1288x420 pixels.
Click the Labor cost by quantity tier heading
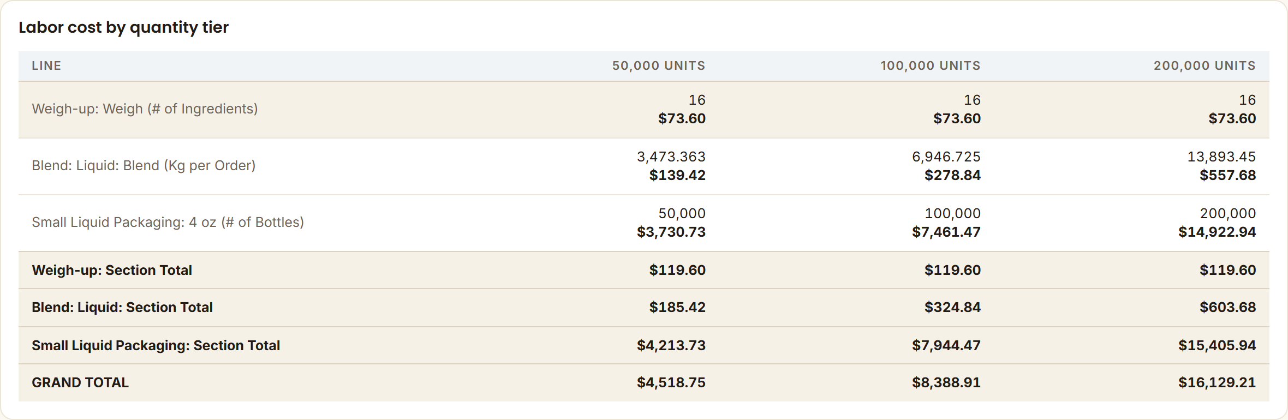[x=123, y=27]
